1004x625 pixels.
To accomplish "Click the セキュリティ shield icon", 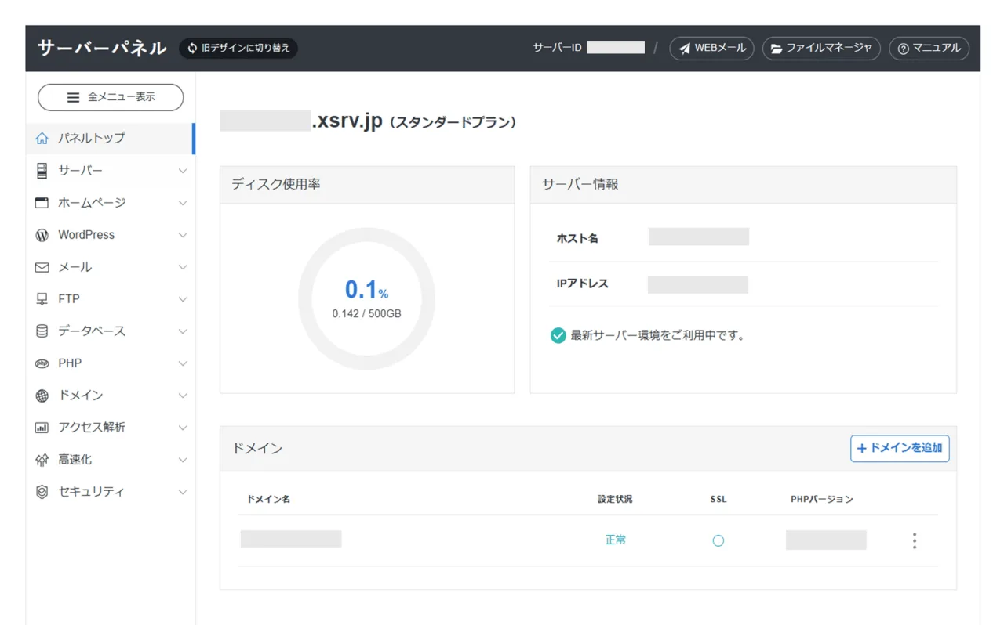I will click(40, 491).
